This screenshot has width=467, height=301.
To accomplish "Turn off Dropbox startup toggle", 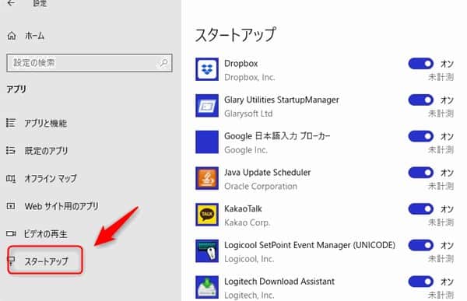I will click(x=420, y=64).
